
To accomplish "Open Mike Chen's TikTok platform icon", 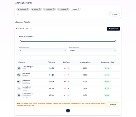I will click(69, 82).
